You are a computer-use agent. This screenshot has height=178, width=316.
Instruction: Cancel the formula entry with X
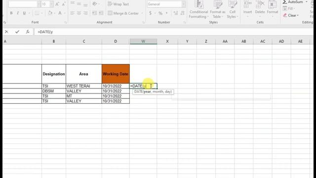pyautogui.click(x=6, y=32)
